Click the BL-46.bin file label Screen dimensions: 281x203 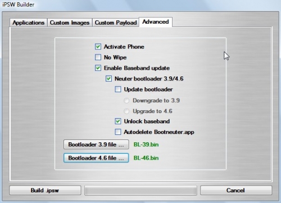point(146,158)
